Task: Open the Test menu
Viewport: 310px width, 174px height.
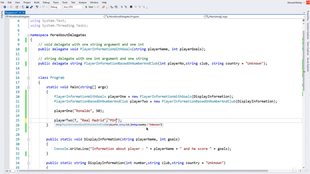Action: click(x=73, y=3)
